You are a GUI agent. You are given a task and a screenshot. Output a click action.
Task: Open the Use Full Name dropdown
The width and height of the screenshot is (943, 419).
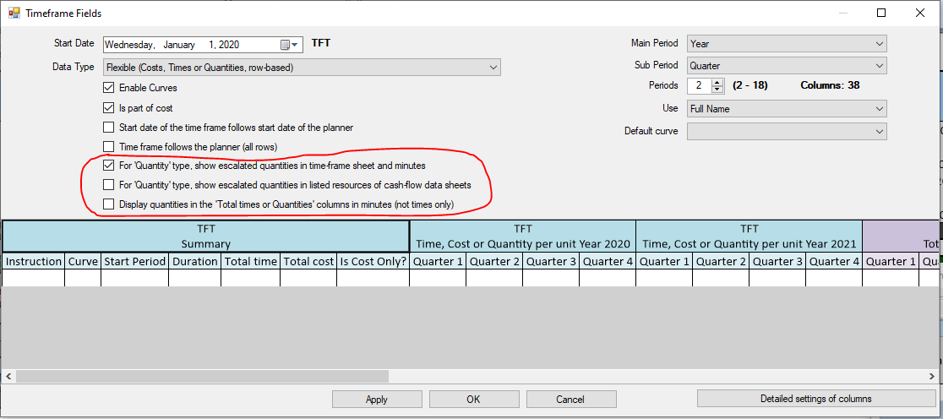click(787, 109)
